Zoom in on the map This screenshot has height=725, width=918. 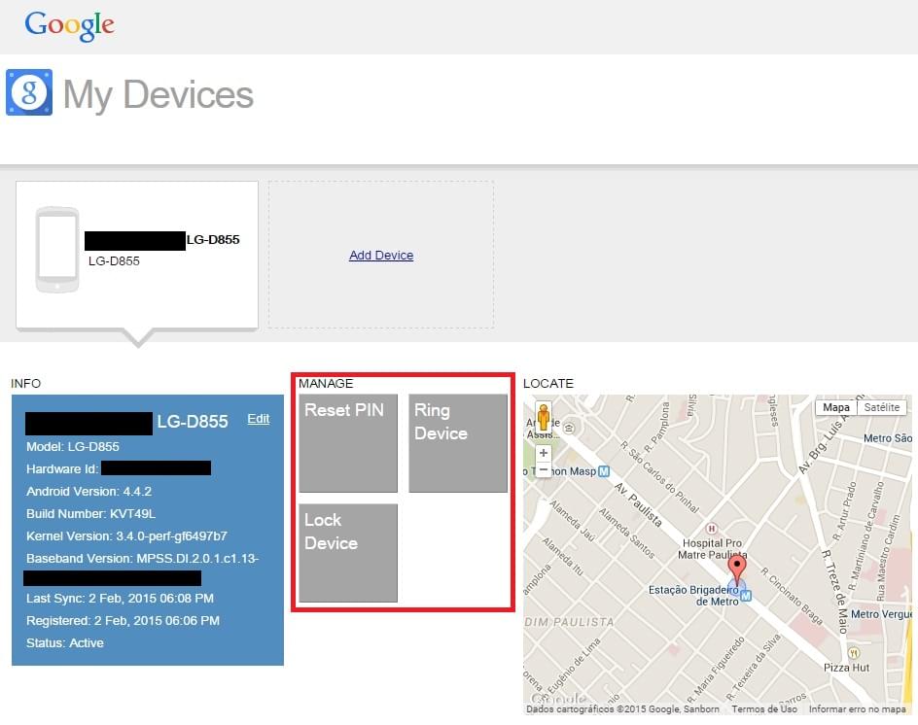[x=544, y=453]
